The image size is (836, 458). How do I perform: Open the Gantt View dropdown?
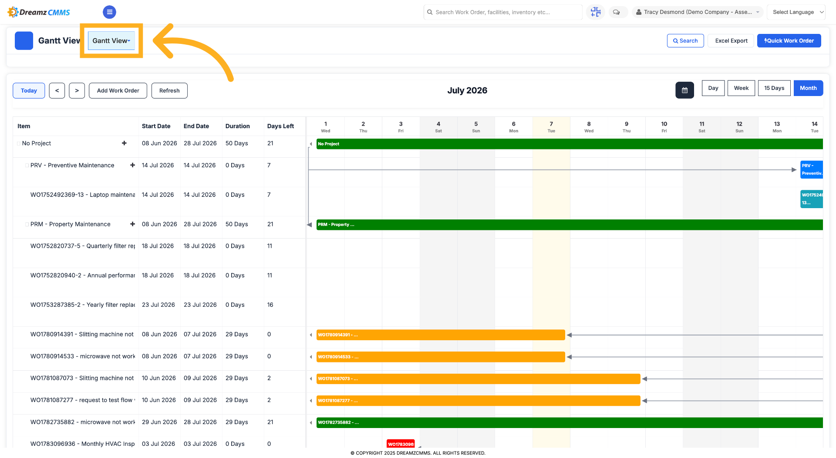tap(111, 41)
